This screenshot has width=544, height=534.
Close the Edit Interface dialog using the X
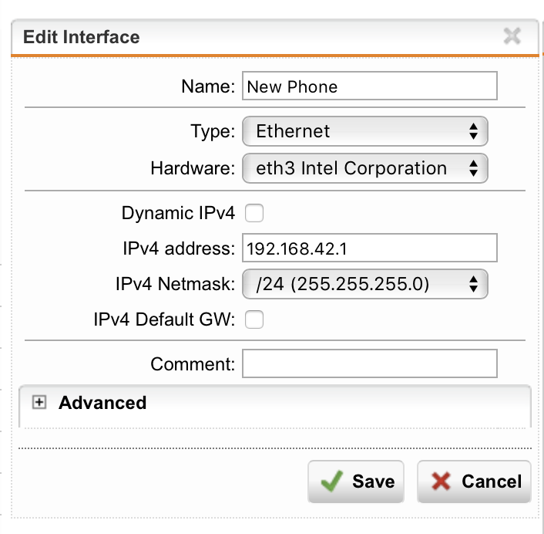coord(512,35)
